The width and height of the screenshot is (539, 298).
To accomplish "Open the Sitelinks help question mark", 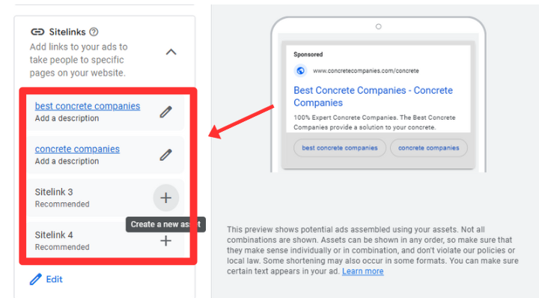I will click(x=94, y=32).
